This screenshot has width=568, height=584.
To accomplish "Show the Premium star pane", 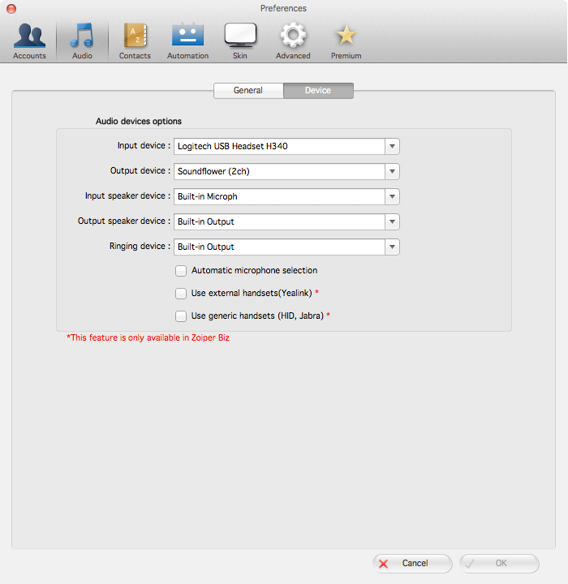I will 346,41.
